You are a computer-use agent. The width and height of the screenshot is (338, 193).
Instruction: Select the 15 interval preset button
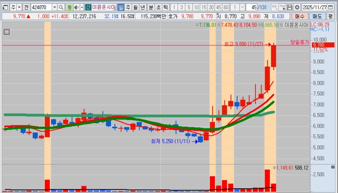(204, 7)
